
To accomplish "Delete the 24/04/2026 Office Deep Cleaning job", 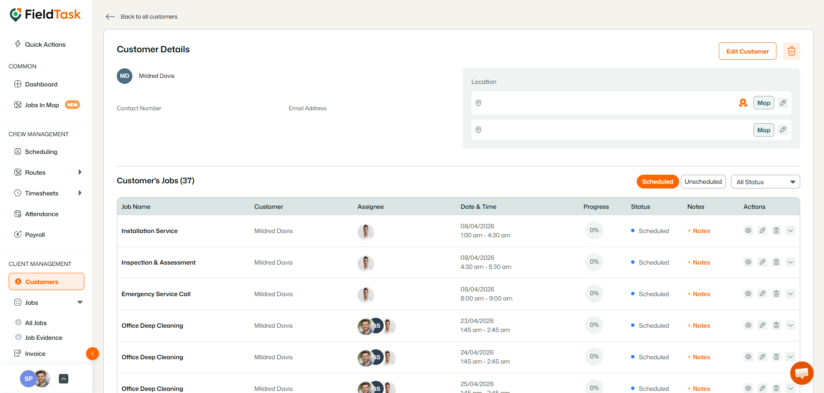I will click(x=776, y=357).
